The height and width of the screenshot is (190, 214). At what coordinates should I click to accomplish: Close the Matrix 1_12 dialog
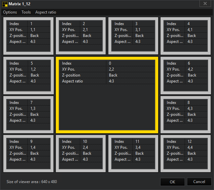tap(205, 4)
